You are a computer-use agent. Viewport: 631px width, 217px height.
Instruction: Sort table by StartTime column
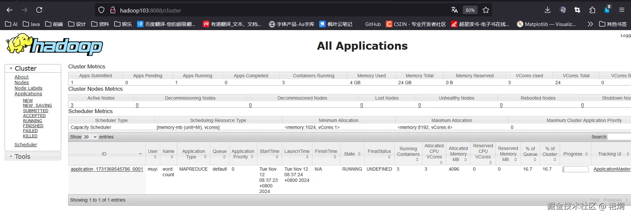(x=269, y=154)
